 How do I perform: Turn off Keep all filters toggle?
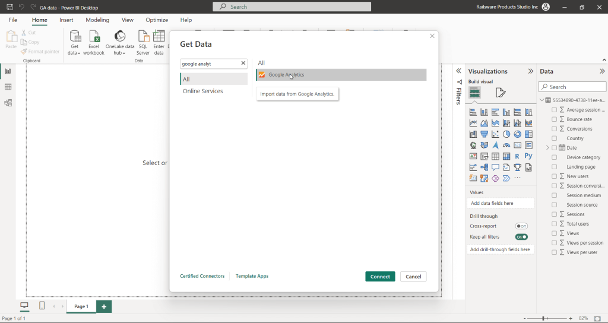[x=521, y=237]
